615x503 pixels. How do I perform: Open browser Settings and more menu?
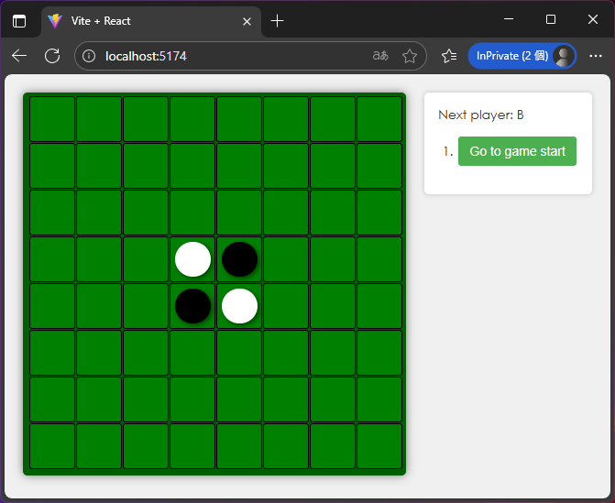click(596, 56)
